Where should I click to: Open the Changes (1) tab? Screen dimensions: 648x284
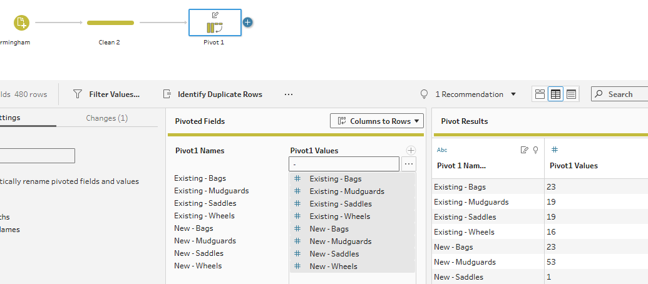point(106,118)
